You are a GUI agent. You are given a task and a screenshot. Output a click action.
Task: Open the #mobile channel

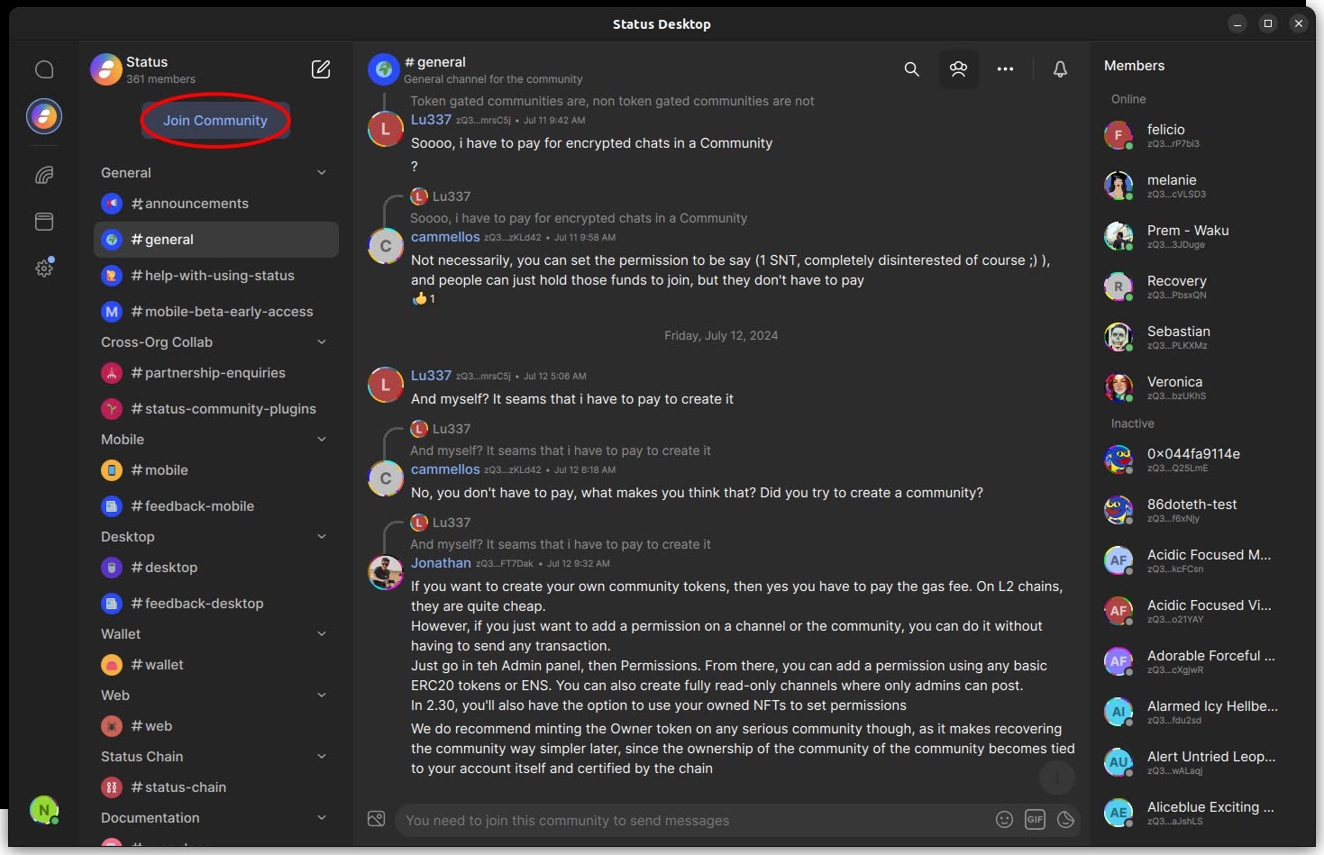point(216,470)
